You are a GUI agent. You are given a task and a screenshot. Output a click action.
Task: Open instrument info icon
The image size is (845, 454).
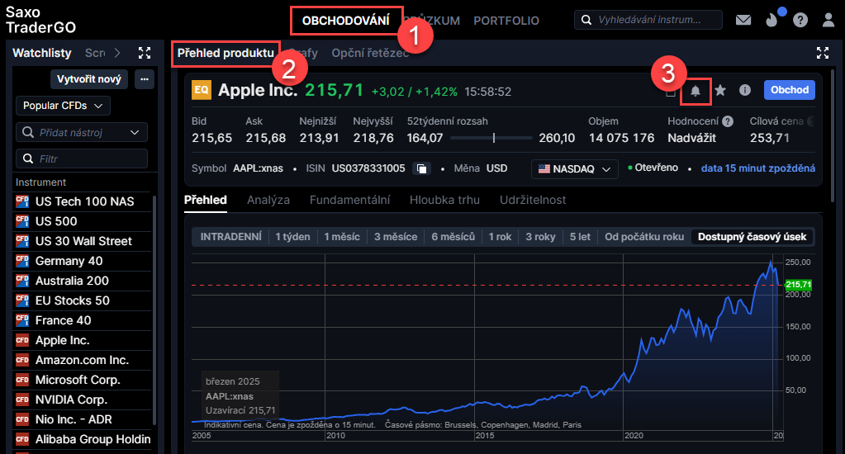point(745,90)
